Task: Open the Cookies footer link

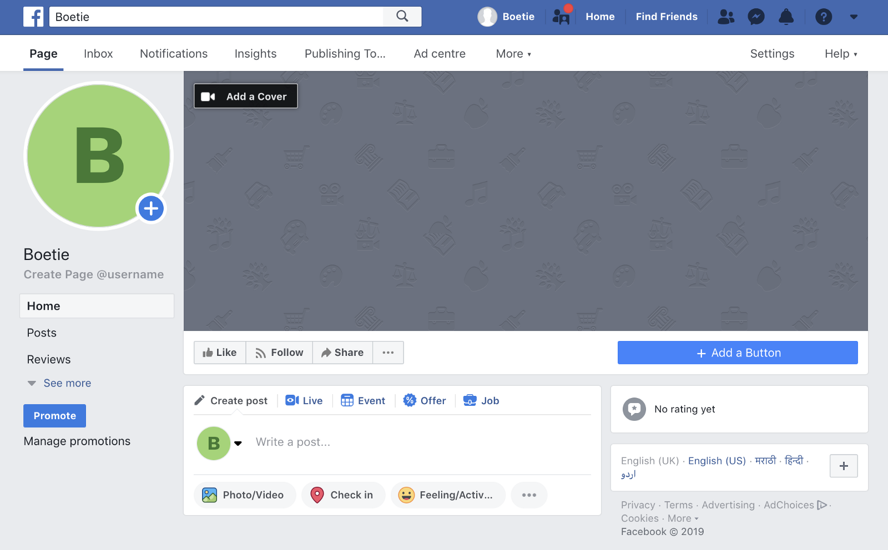Action: (x=640, y=518)
